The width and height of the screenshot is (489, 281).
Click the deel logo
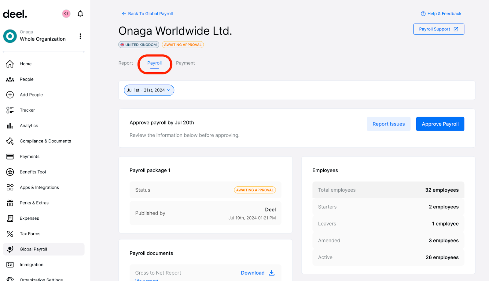tap(15, 14)
